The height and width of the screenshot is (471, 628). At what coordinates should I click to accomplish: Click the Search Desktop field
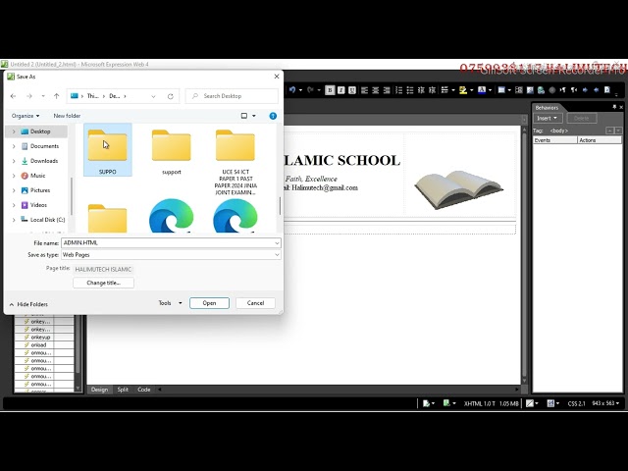pos(232,96)
